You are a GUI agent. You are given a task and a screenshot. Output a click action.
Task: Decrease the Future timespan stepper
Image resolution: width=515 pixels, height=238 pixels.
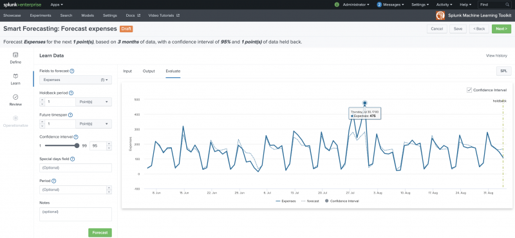coord(42,126)
